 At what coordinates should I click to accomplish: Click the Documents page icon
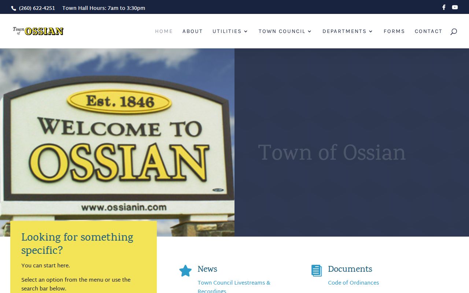click(x=316, y=271)
